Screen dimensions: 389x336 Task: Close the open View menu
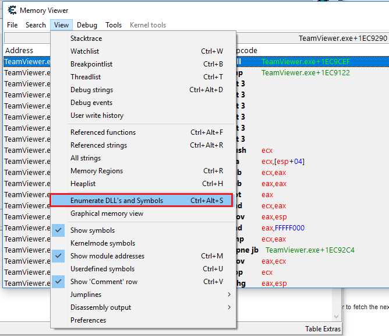coord(61,25)
